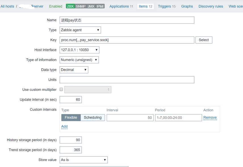Click the Key field with proc.num

[127, 40]
